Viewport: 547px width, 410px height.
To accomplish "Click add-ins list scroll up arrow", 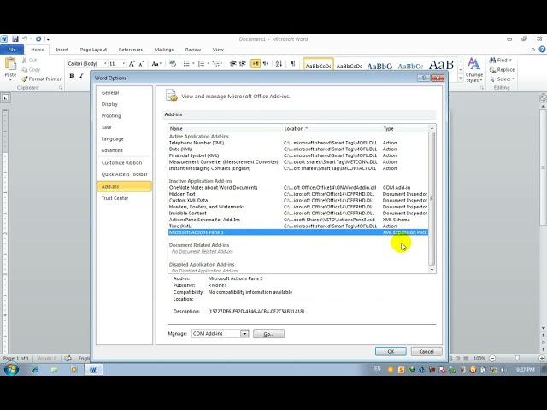I will pyautogui.click(x=432, y=128).
